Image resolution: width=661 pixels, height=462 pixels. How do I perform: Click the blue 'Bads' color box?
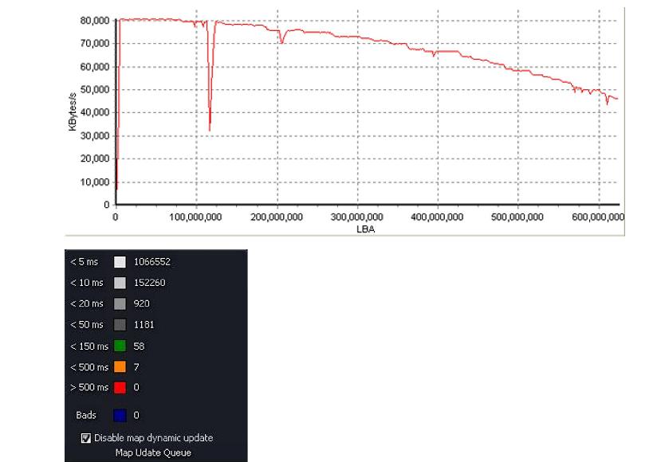pyautogui.click(x=120, y=416)
